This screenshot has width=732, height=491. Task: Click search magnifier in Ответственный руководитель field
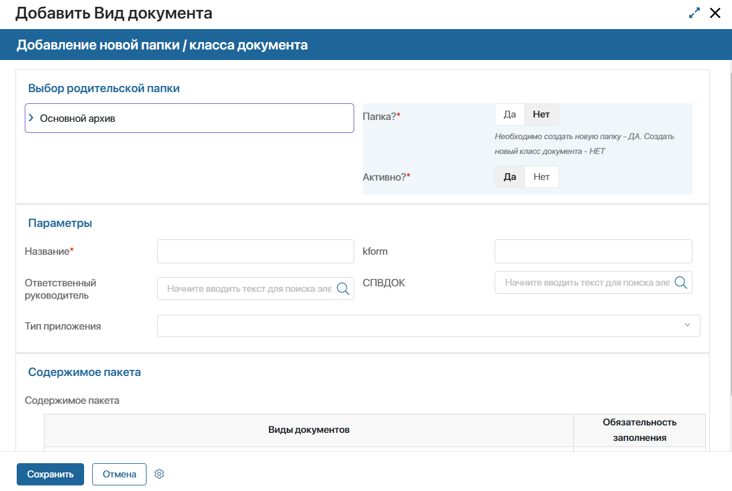[x=343, y=289]
